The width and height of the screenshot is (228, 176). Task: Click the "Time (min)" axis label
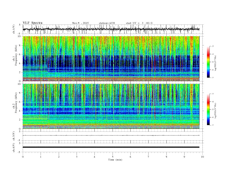[115, 160]
